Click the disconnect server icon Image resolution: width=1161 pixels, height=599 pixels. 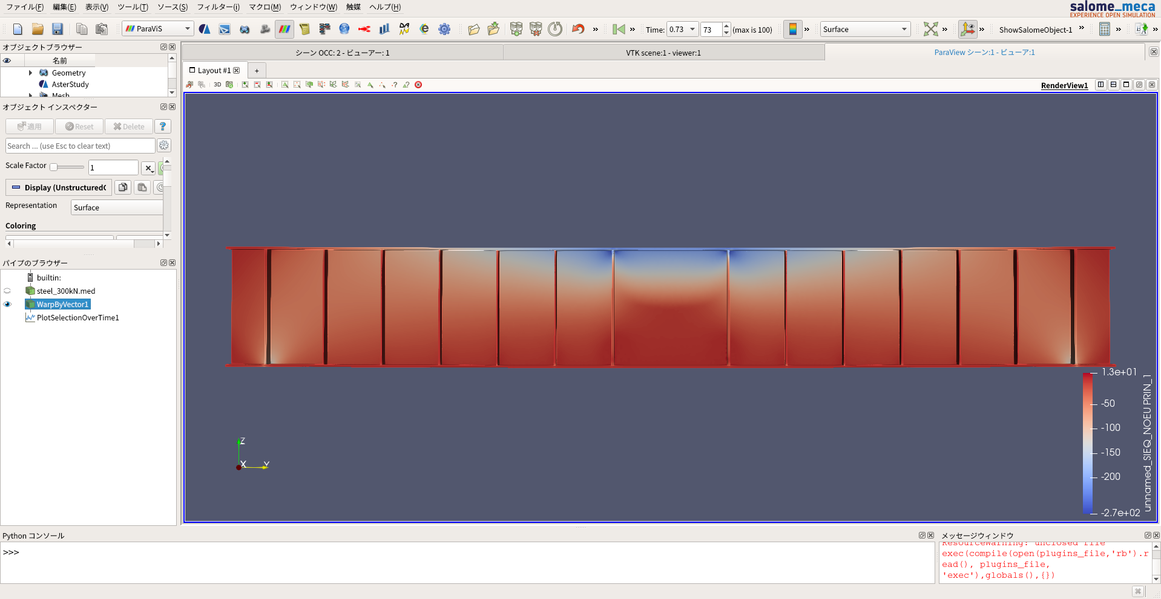[536, 29]
